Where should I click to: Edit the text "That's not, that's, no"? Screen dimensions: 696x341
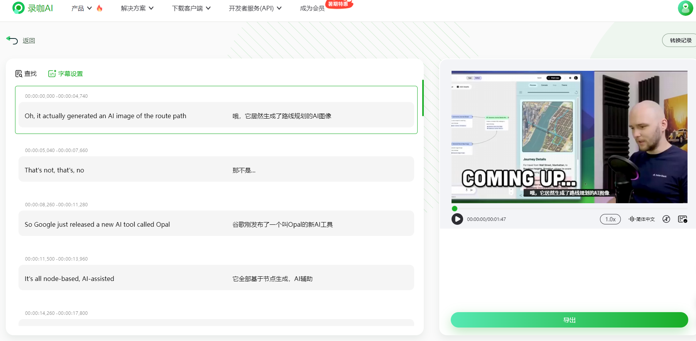(54, 170)
